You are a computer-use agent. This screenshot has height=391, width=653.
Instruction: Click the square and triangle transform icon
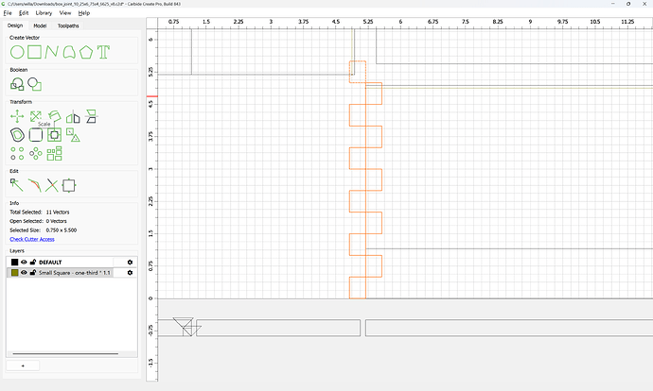point(73,135)
